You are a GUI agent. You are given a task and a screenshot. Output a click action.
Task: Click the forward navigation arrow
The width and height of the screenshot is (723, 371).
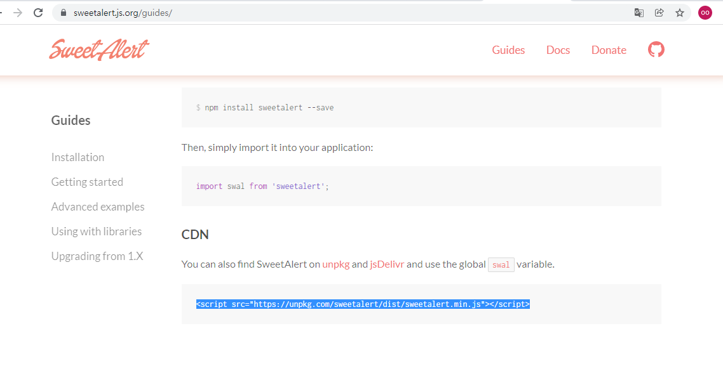[x=18, y=13]
